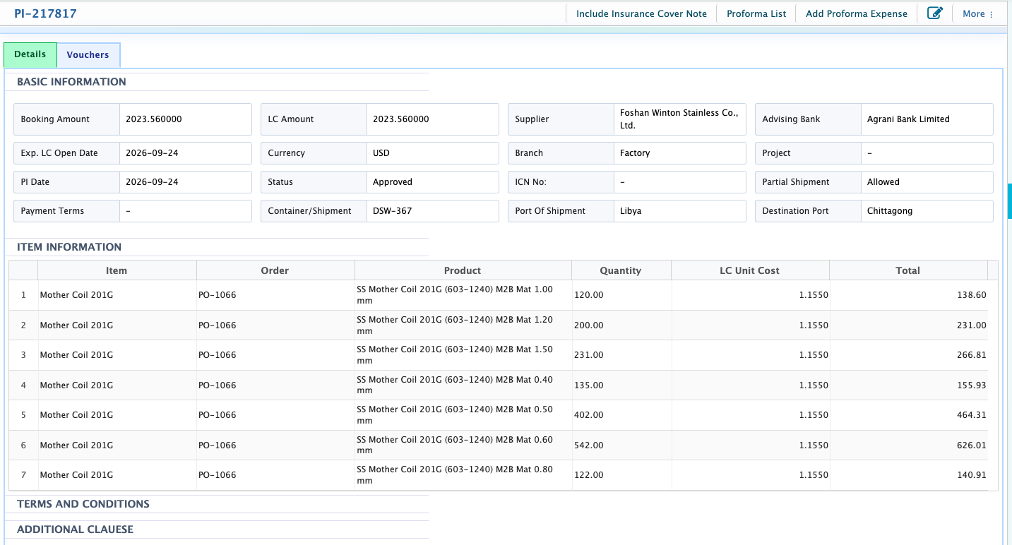Expand the Additional Clauese section
The width and height of the screenshot is (1012, 545).
pos(75,529)
